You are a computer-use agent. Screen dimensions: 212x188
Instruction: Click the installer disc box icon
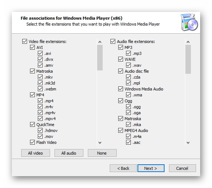point(189,22)
